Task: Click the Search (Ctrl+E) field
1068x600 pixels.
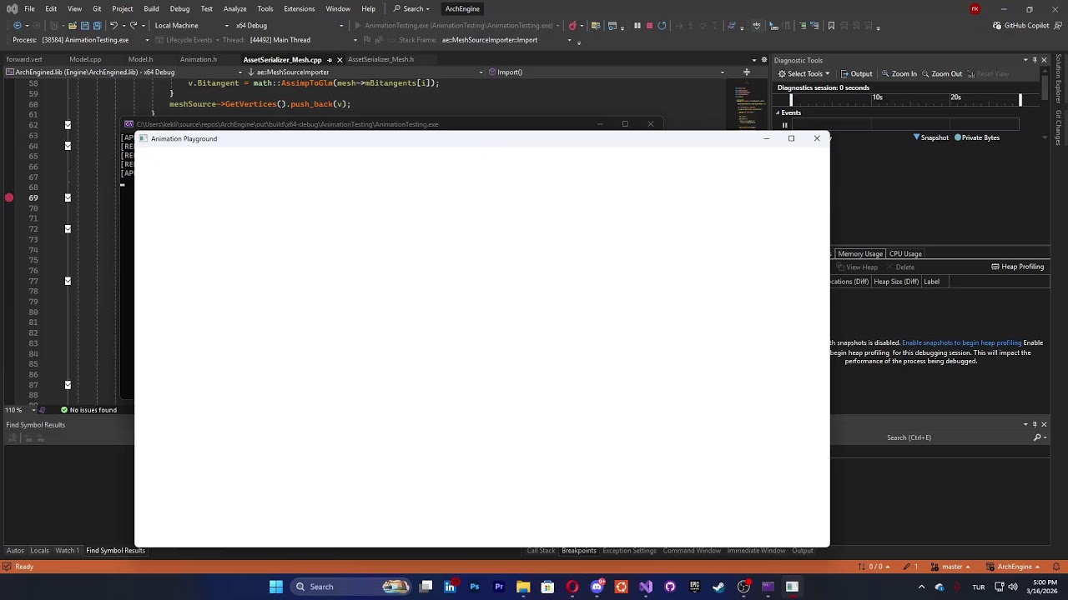Action: (x=957, y=437)
